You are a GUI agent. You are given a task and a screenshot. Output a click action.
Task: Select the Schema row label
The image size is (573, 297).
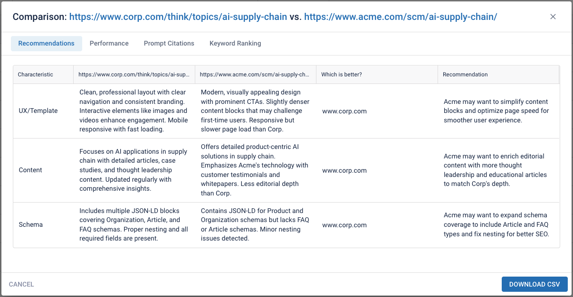[31, 225]
